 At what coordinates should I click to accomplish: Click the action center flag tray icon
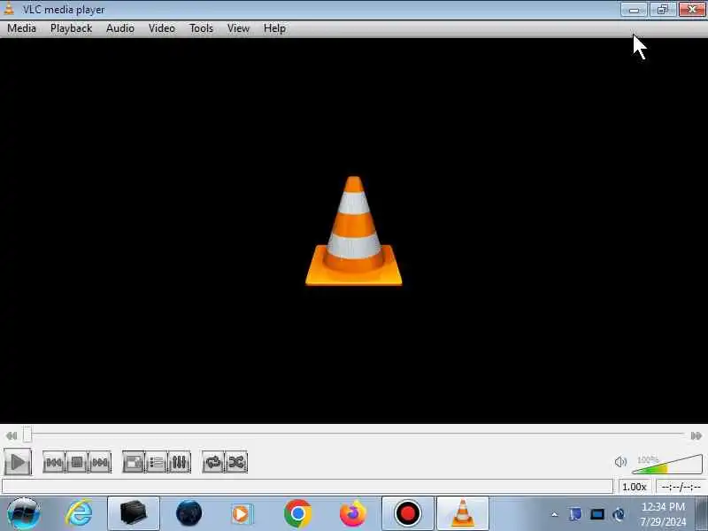(x=575, y=514)
